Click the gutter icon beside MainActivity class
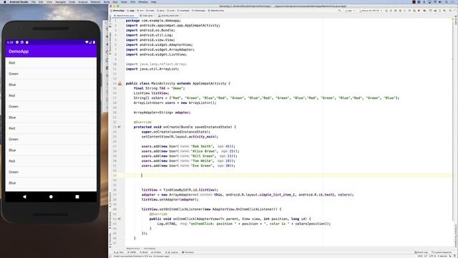458x258 pixels. [x=120, y=83]
